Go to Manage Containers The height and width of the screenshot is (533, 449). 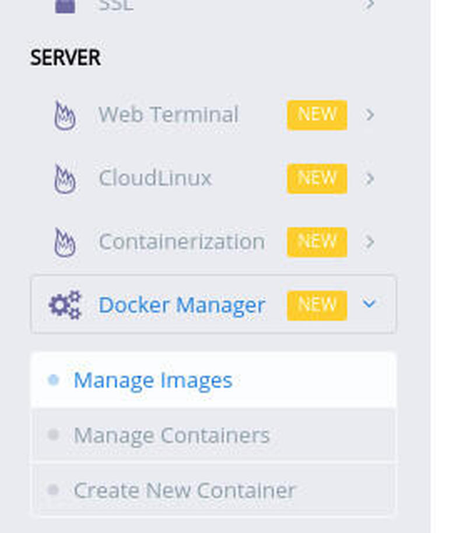pyautogui.click(x=213, y=435)
